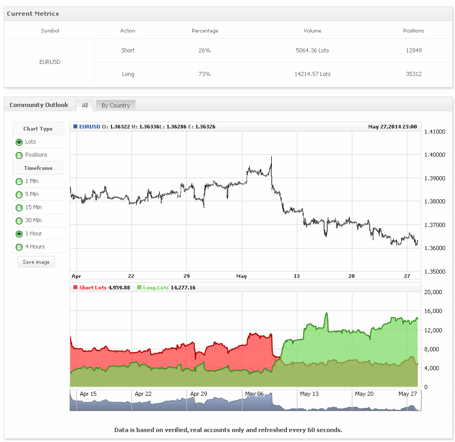
Task: Choose the 1 Min timeframe radio button
Action: click(19, 181)
